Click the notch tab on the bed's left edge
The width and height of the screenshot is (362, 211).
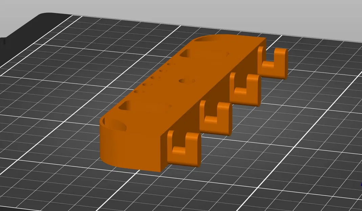coord(4,42)
